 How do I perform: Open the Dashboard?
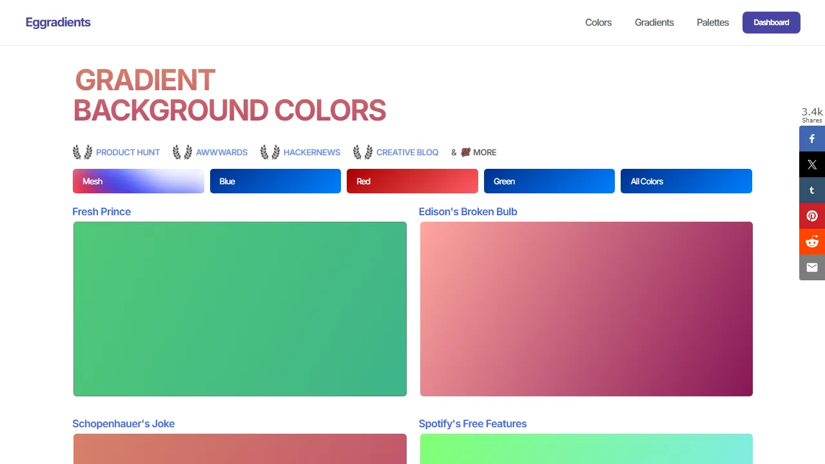point(771,23)
